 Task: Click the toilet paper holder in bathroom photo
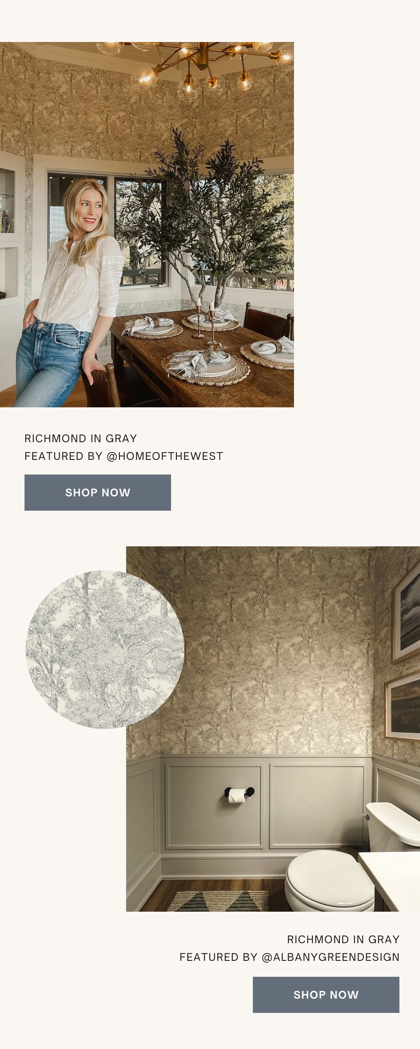(239, 794)
